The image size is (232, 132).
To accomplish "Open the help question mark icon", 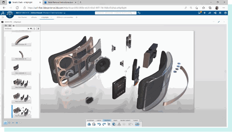I will [x=225, y=13].
